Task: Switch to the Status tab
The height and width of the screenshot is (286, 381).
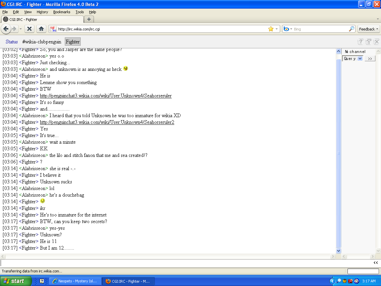Action: [x=12, y=42]
